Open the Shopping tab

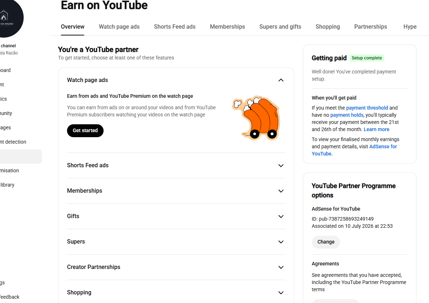click(328, 27)
